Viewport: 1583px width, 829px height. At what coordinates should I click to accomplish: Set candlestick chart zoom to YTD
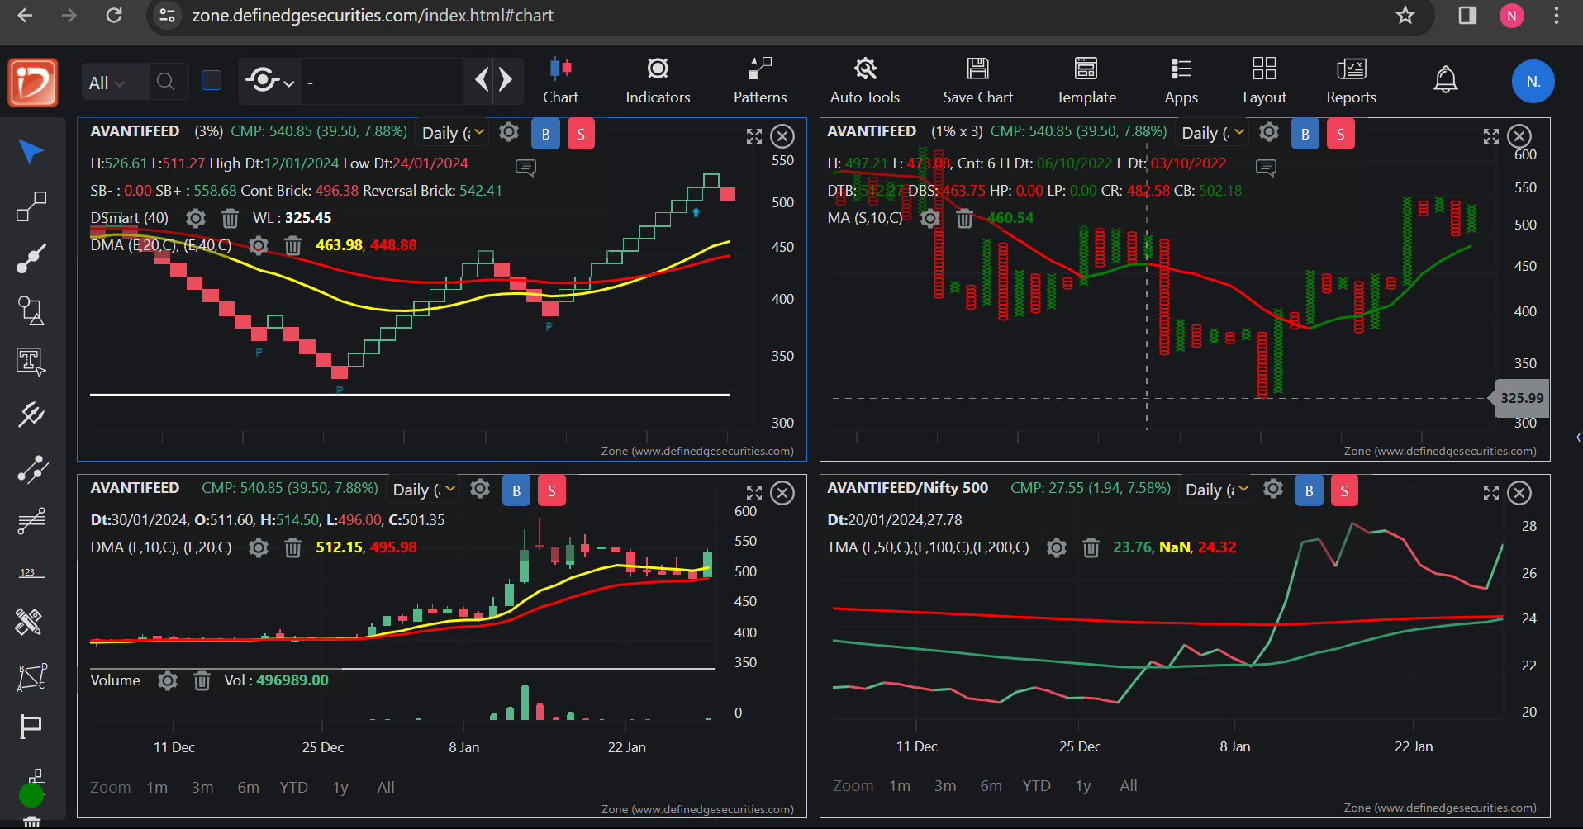click(x=293, y=787)
